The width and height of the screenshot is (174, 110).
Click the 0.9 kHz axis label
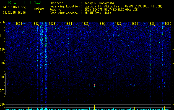pyautogui.click(x=2, y=63)
